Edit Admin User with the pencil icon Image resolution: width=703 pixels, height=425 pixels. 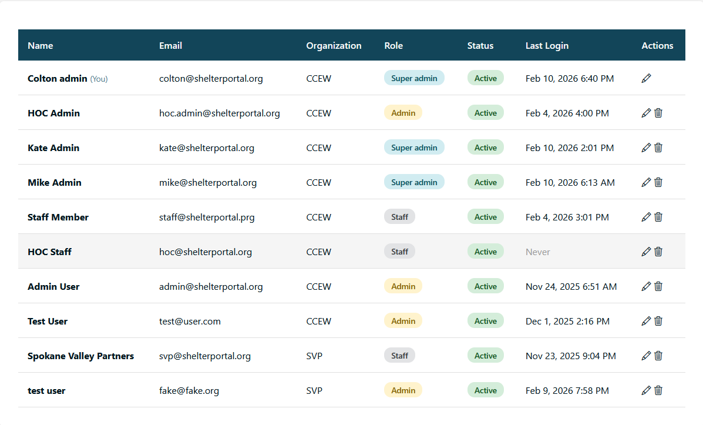[646, 286]
